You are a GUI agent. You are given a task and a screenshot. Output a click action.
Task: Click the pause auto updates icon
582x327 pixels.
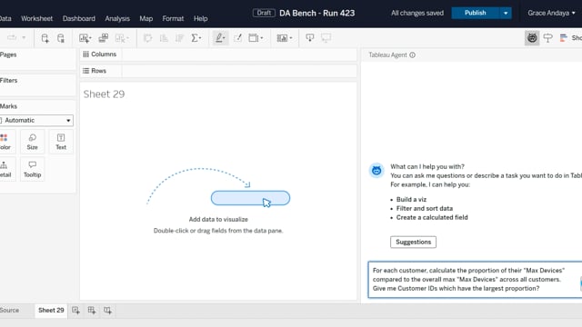61,38
